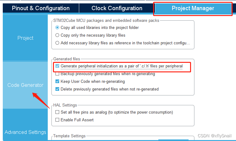
Task: Select Copy only the necessary library files
Action: [x=57, y=35]
